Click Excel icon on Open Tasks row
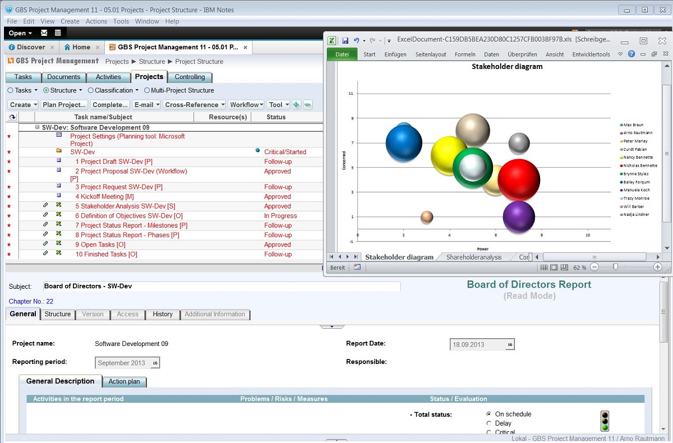 click(58, 244)
